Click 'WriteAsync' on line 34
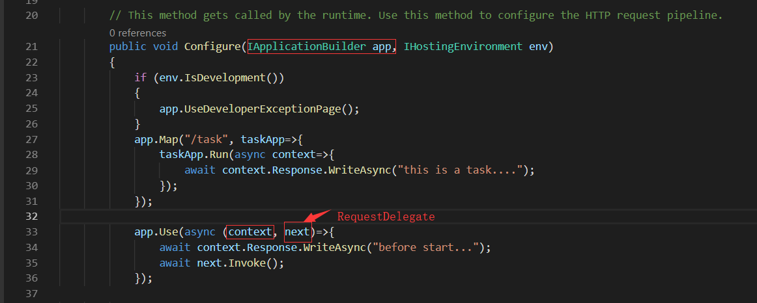Viewport: 757px width, 303px height. 335,248
